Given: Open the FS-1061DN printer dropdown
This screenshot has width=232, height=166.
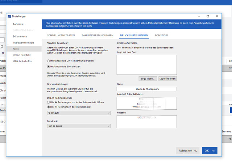Looking at the screenshot, I should pos(79,113).
